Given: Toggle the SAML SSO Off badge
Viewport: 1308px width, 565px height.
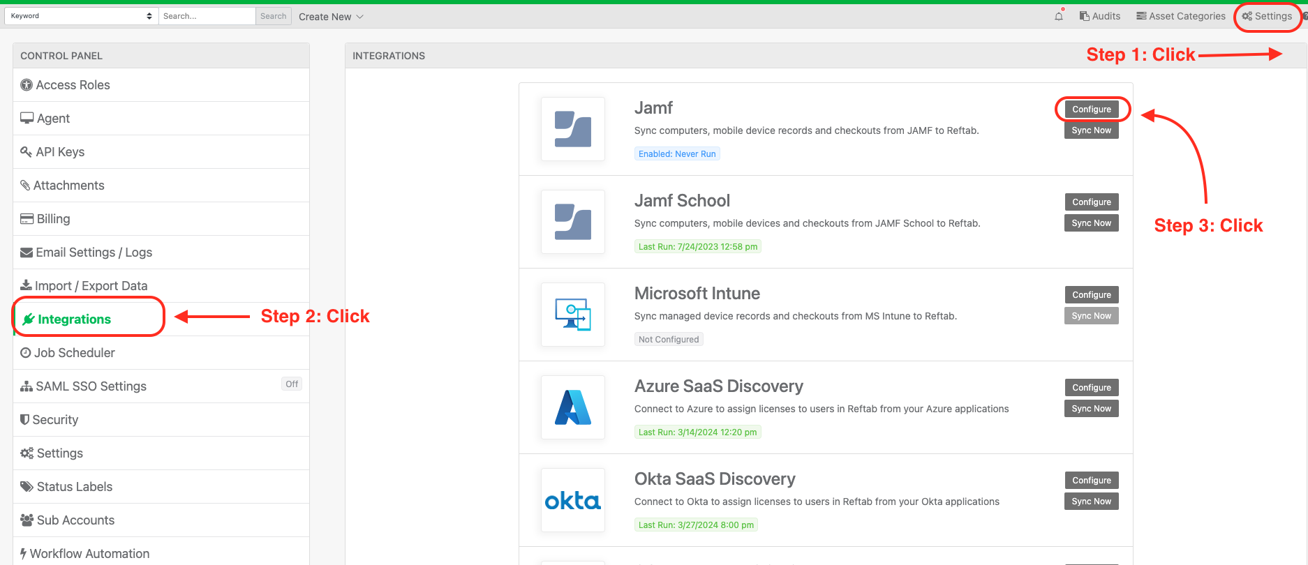Looking at the screenshot, I should 292,384.
